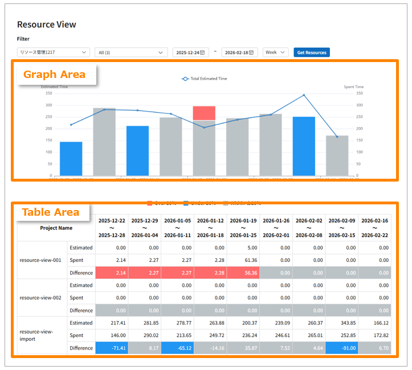Open the start date calendar icon
Image resolution: width=412 pixels, height=370 pixels.
point(202,52)
